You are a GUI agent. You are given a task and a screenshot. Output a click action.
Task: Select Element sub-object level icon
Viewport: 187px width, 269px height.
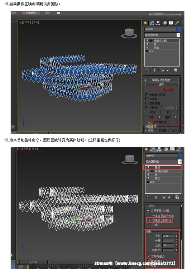pos(171,89)
